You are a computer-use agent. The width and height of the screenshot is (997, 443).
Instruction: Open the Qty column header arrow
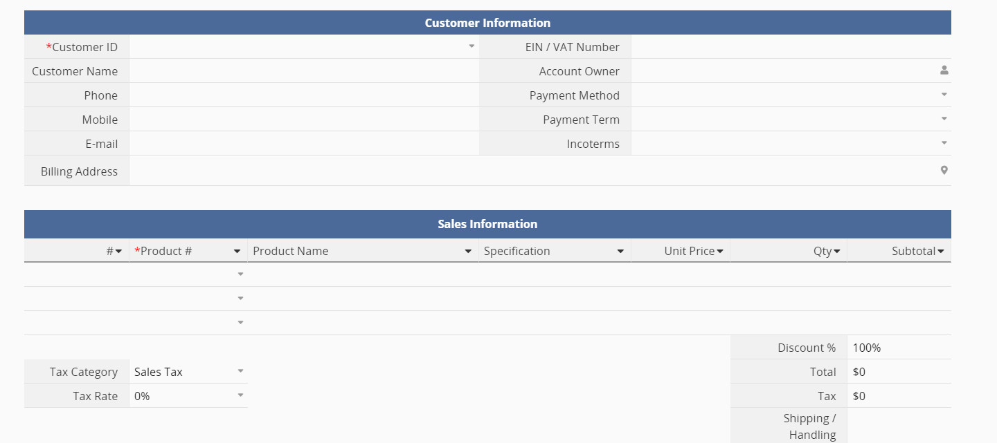[x=837, y=251]
